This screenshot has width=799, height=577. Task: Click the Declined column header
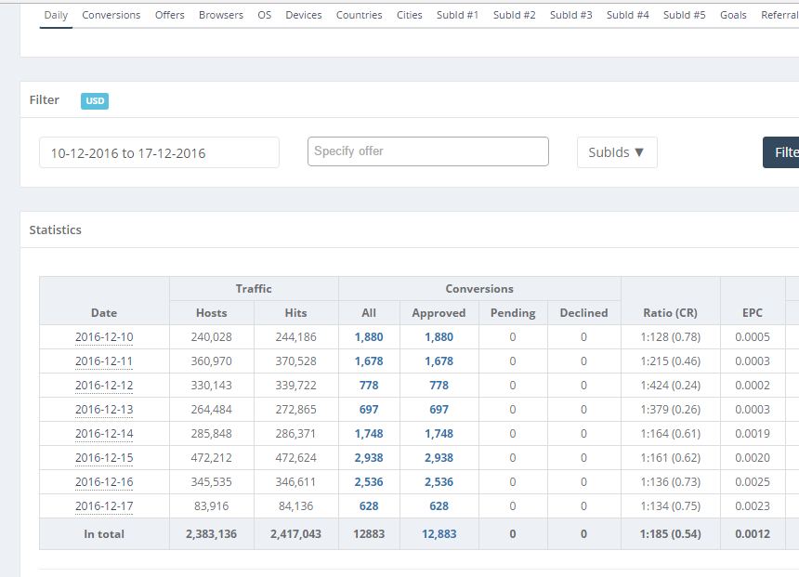(584, 313)
